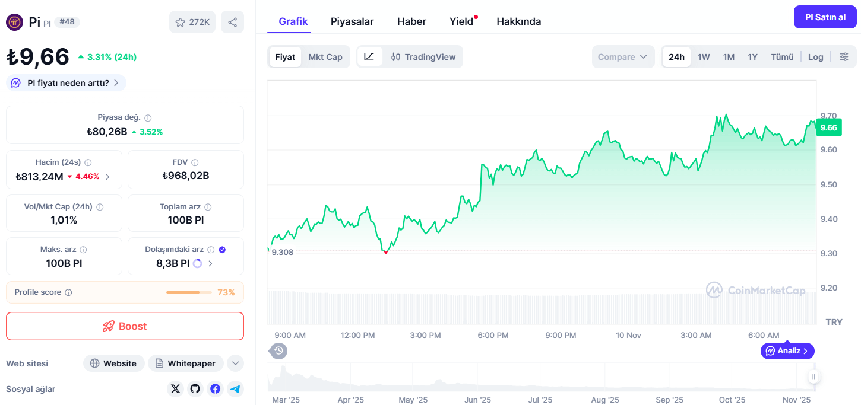Click the 9.66 current price label on chart
The height and width of the screenshot is (405, 861).
(x=829, y=127)
